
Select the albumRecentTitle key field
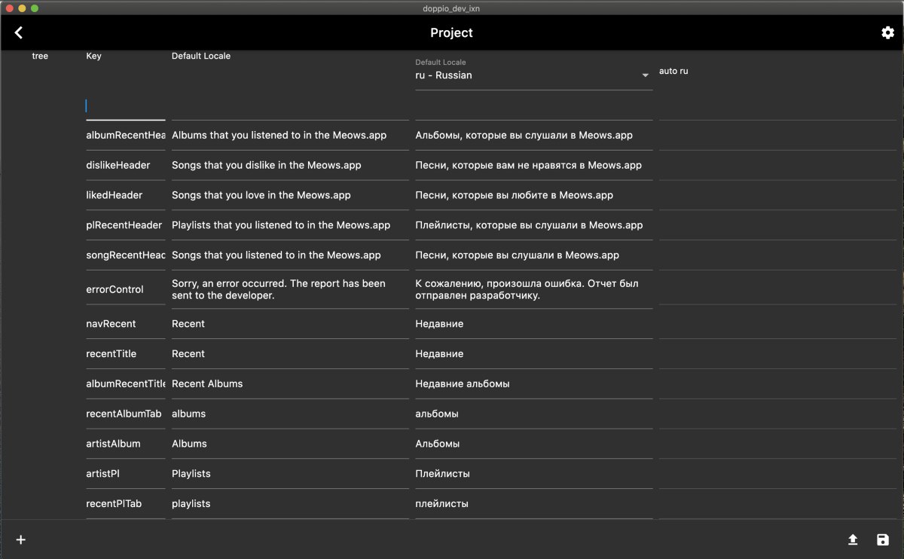tap(126, 384)
